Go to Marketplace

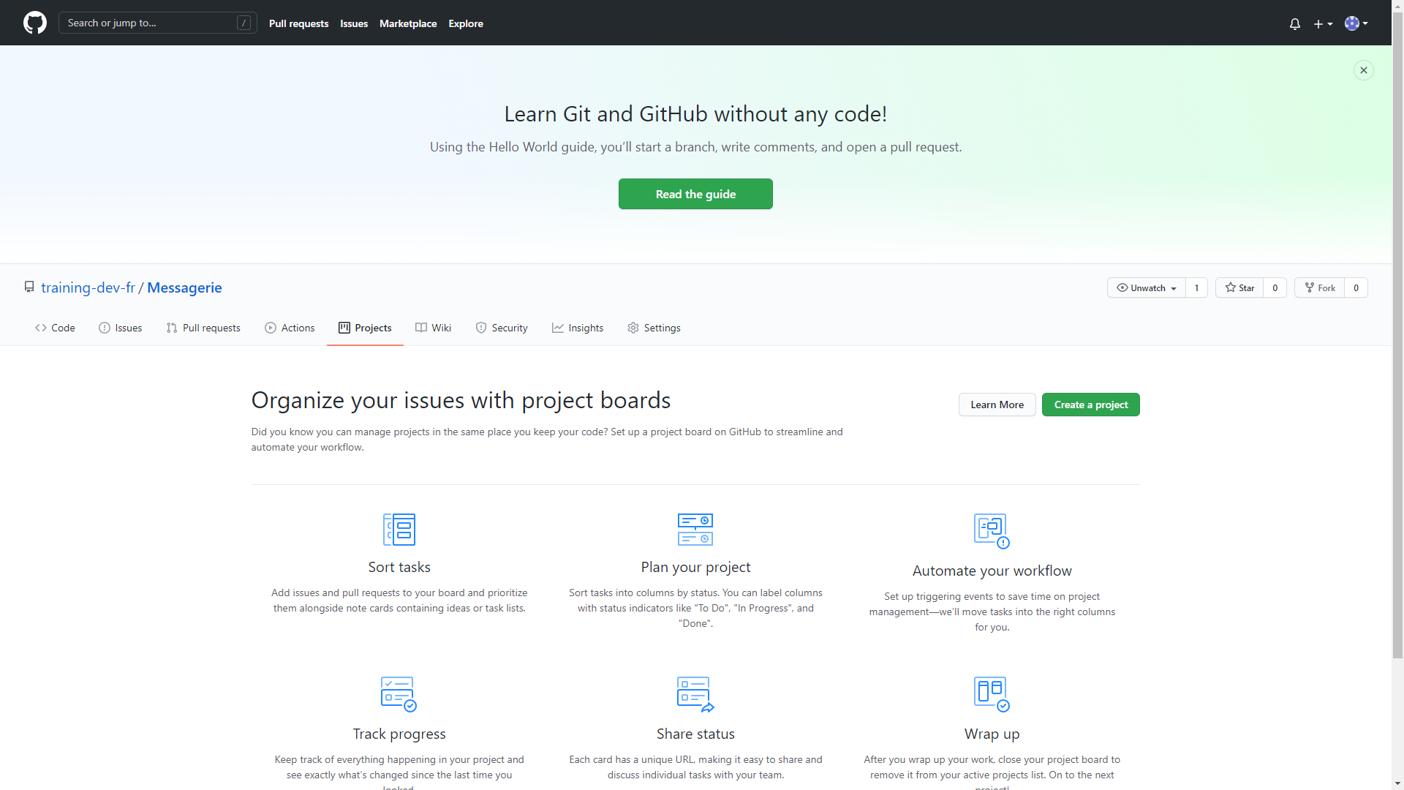pyautogui.click(x=408, y=23)
